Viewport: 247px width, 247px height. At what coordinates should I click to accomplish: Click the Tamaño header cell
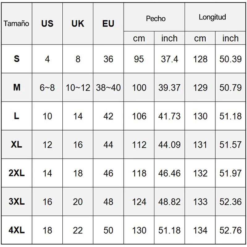pyautogui.click(x=17, y=24)
